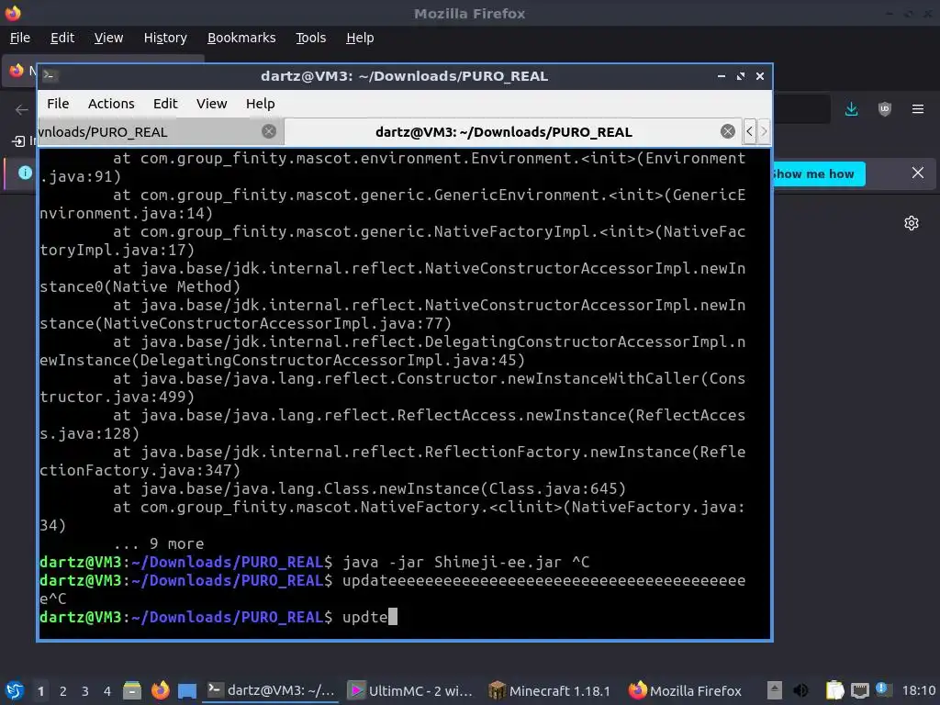Launch Firefox from the panel quick launcher
The height and width of the screenshot is (705, 940).
click(x=160, y=690)
